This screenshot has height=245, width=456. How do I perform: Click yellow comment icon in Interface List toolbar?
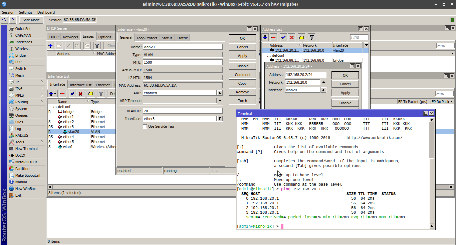pyautogui.click(x=90, y=94)
